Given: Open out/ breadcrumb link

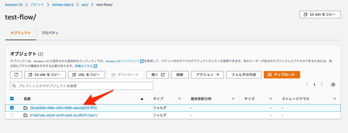Looking at the screenshot, I should click(85, 5).
